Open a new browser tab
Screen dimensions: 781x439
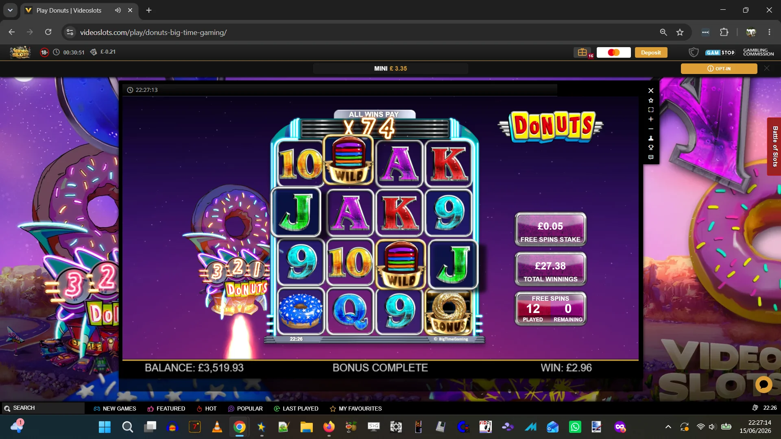pyautogui.click(x=149, y=10)
